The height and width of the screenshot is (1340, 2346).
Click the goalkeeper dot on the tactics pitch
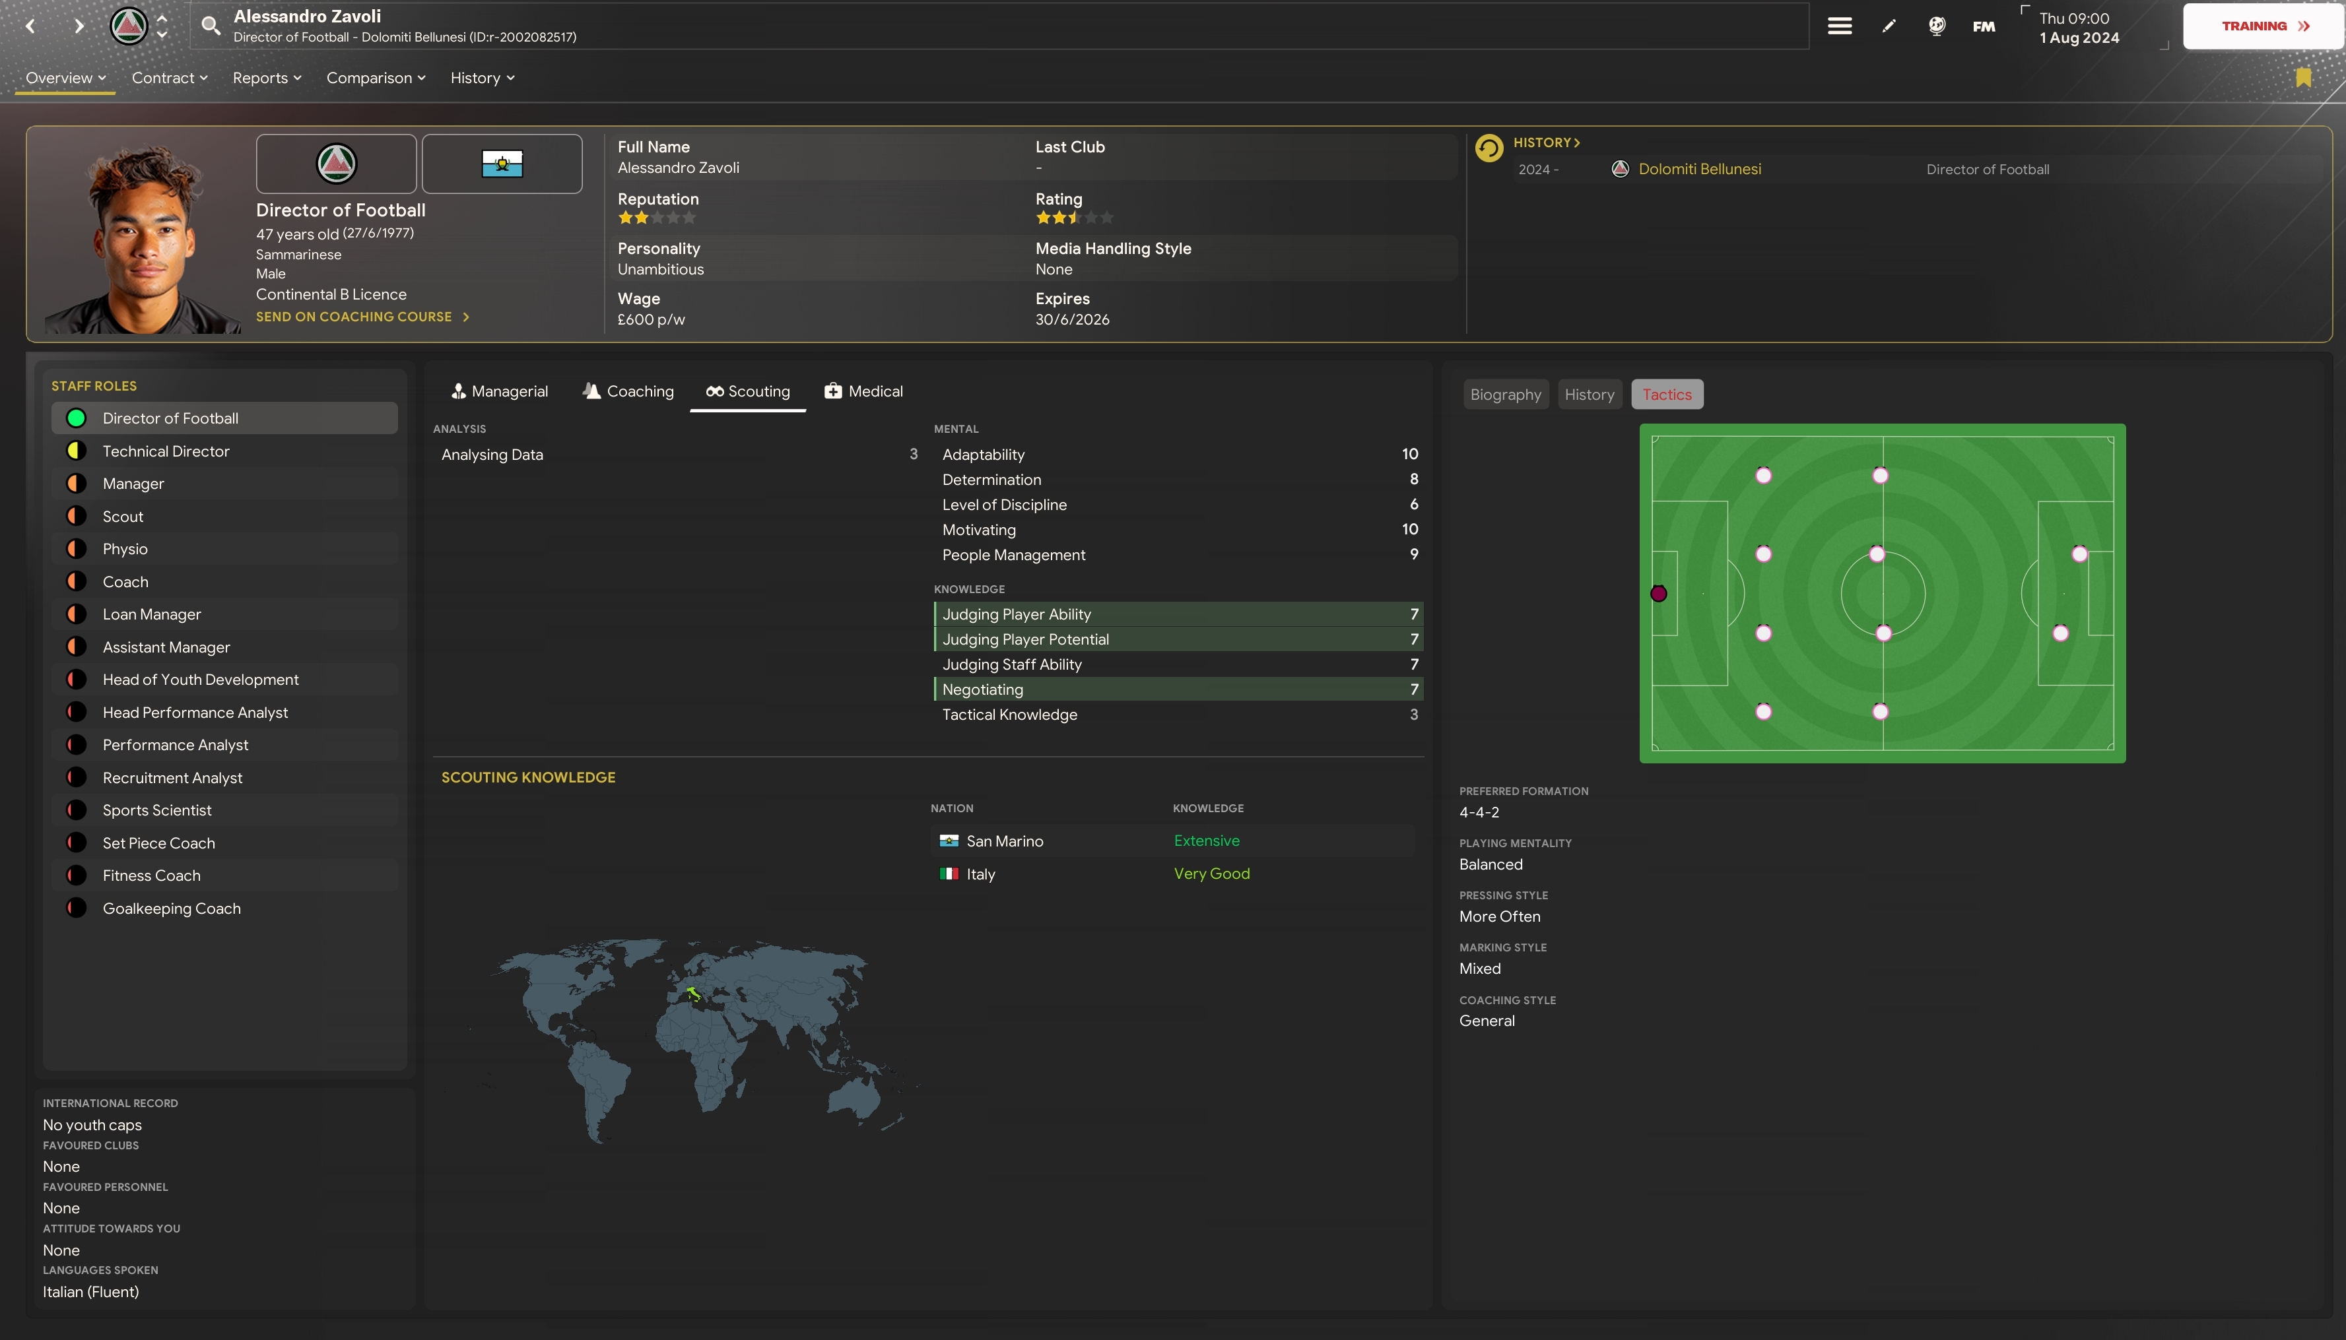click(1658, 594)
